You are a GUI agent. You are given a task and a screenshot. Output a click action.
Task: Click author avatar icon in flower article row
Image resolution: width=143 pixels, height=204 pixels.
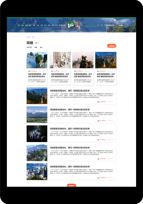98,140
